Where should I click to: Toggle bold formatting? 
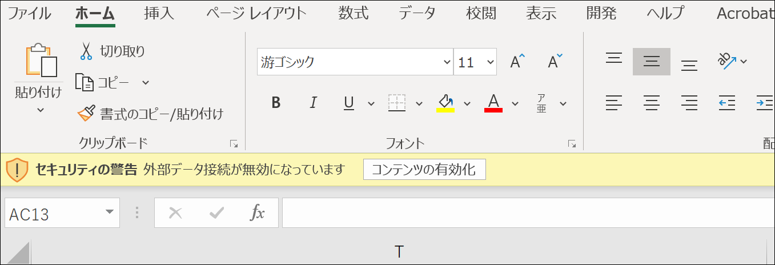point(276,103)
